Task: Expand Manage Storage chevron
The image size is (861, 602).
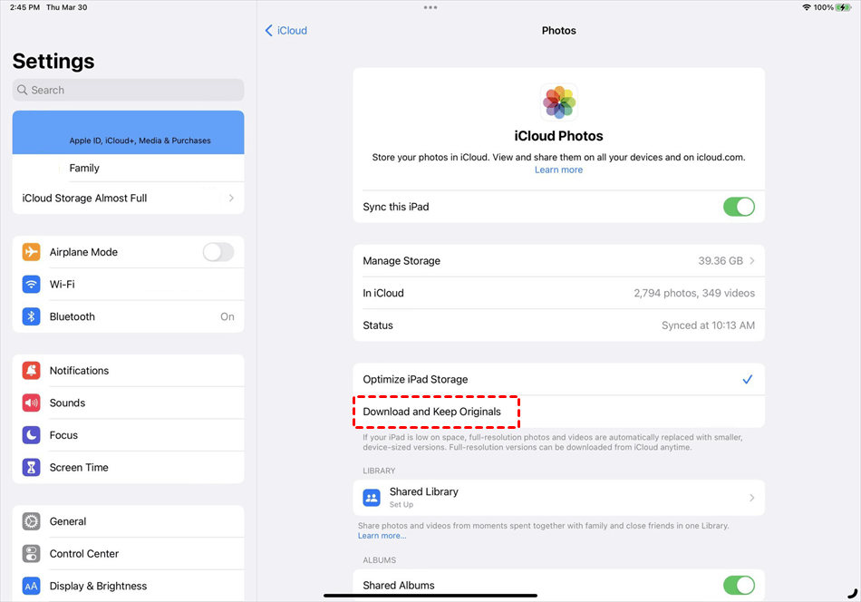Action: (x=752, y=261)
